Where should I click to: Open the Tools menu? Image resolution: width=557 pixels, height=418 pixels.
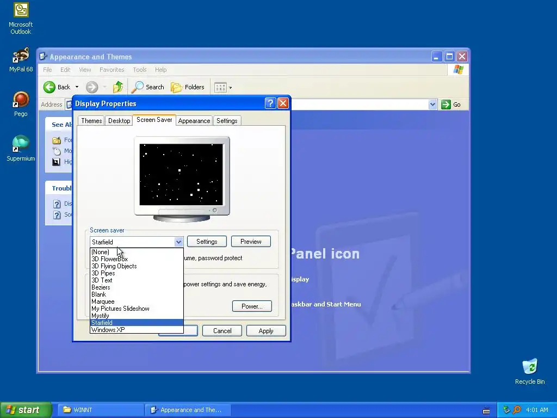click(x=140, y=70)
